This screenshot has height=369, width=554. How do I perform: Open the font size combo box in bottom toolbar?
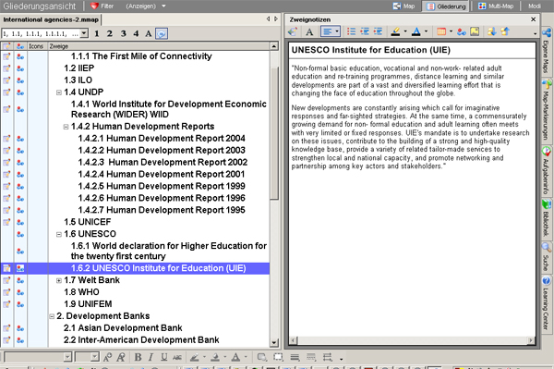click(87, 357)
